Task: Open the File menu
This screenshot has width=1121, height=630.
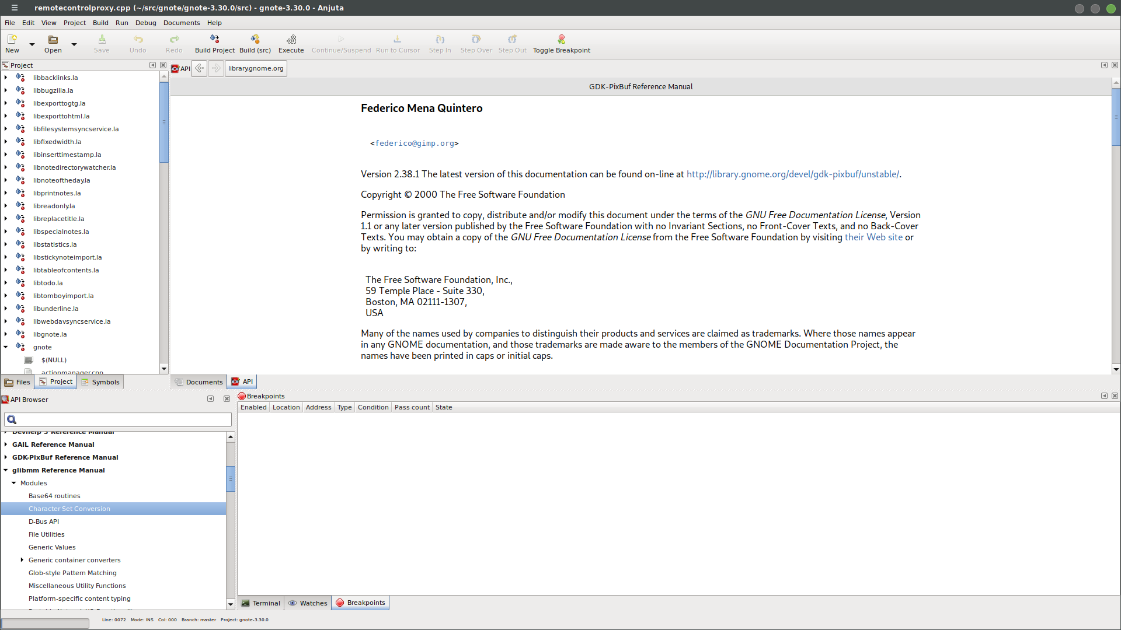Action: click(10, 23)
